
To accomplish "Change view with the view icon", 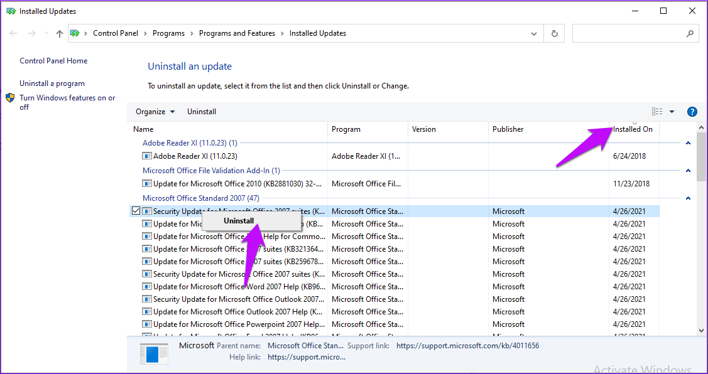I will [x=657, y=112].
